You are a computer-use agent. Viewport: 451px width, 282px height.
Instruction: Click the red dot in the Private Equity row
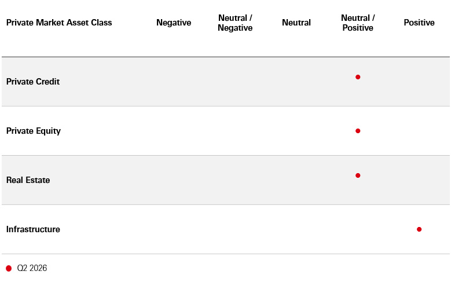(358, 131)
